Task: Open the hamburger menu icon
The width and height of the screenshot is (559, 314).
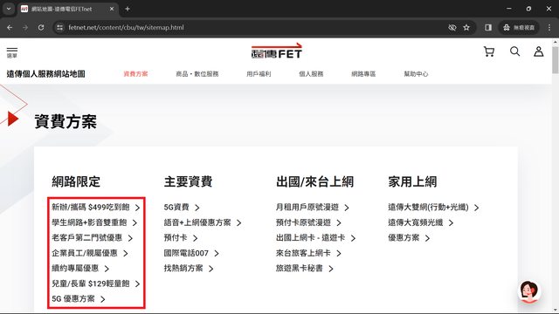Action: tap(11, 52)
